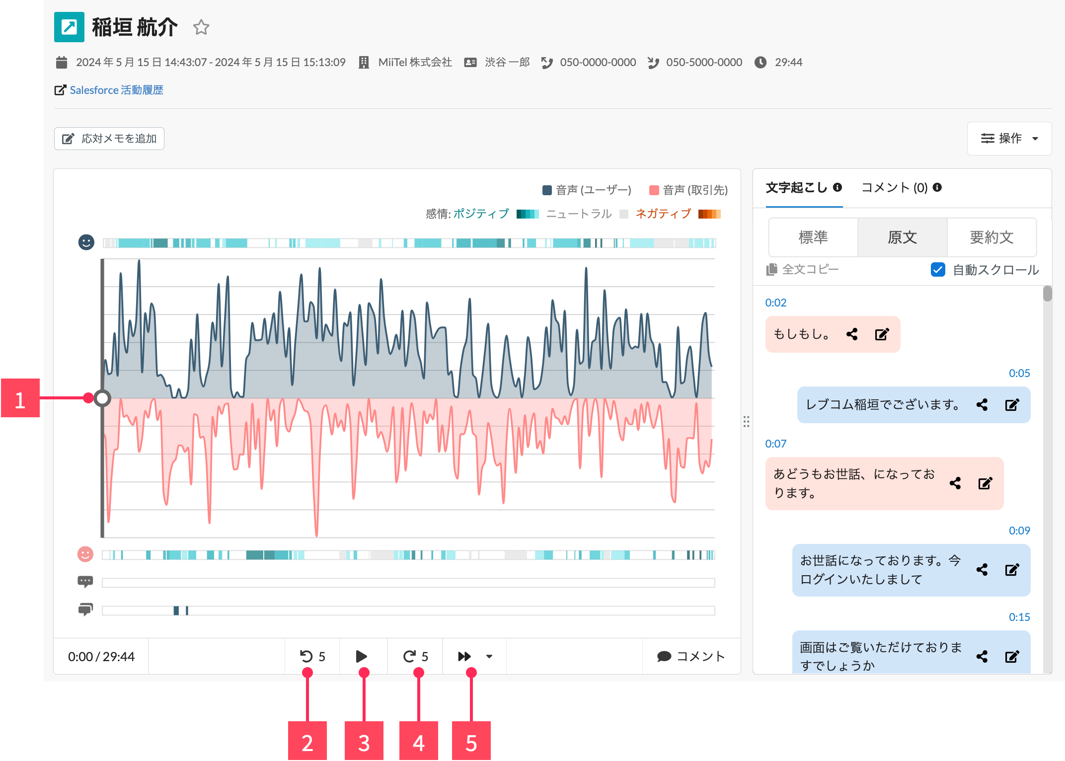Open the playback speed dropdown arrow

(x=489, y=657)
